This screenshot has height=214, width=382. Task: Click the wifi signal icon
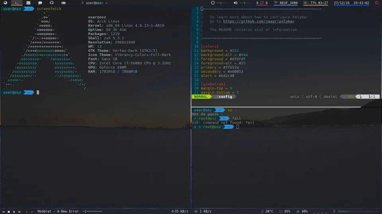275,3
